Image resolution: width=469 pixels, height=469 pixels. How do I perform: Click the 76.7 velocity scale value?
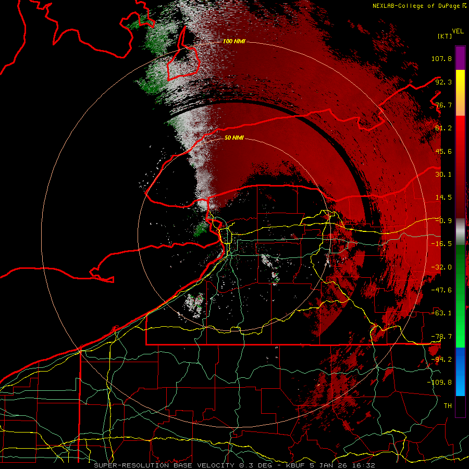[443, 105]
